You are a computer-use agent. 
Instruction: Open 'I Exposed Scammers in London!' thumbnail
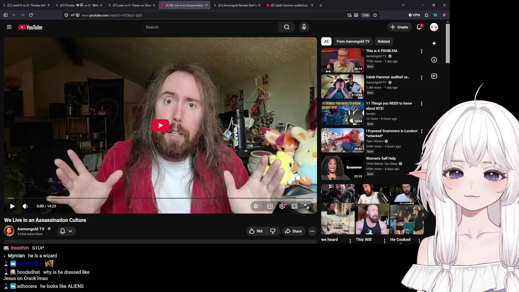pos(343,140)
